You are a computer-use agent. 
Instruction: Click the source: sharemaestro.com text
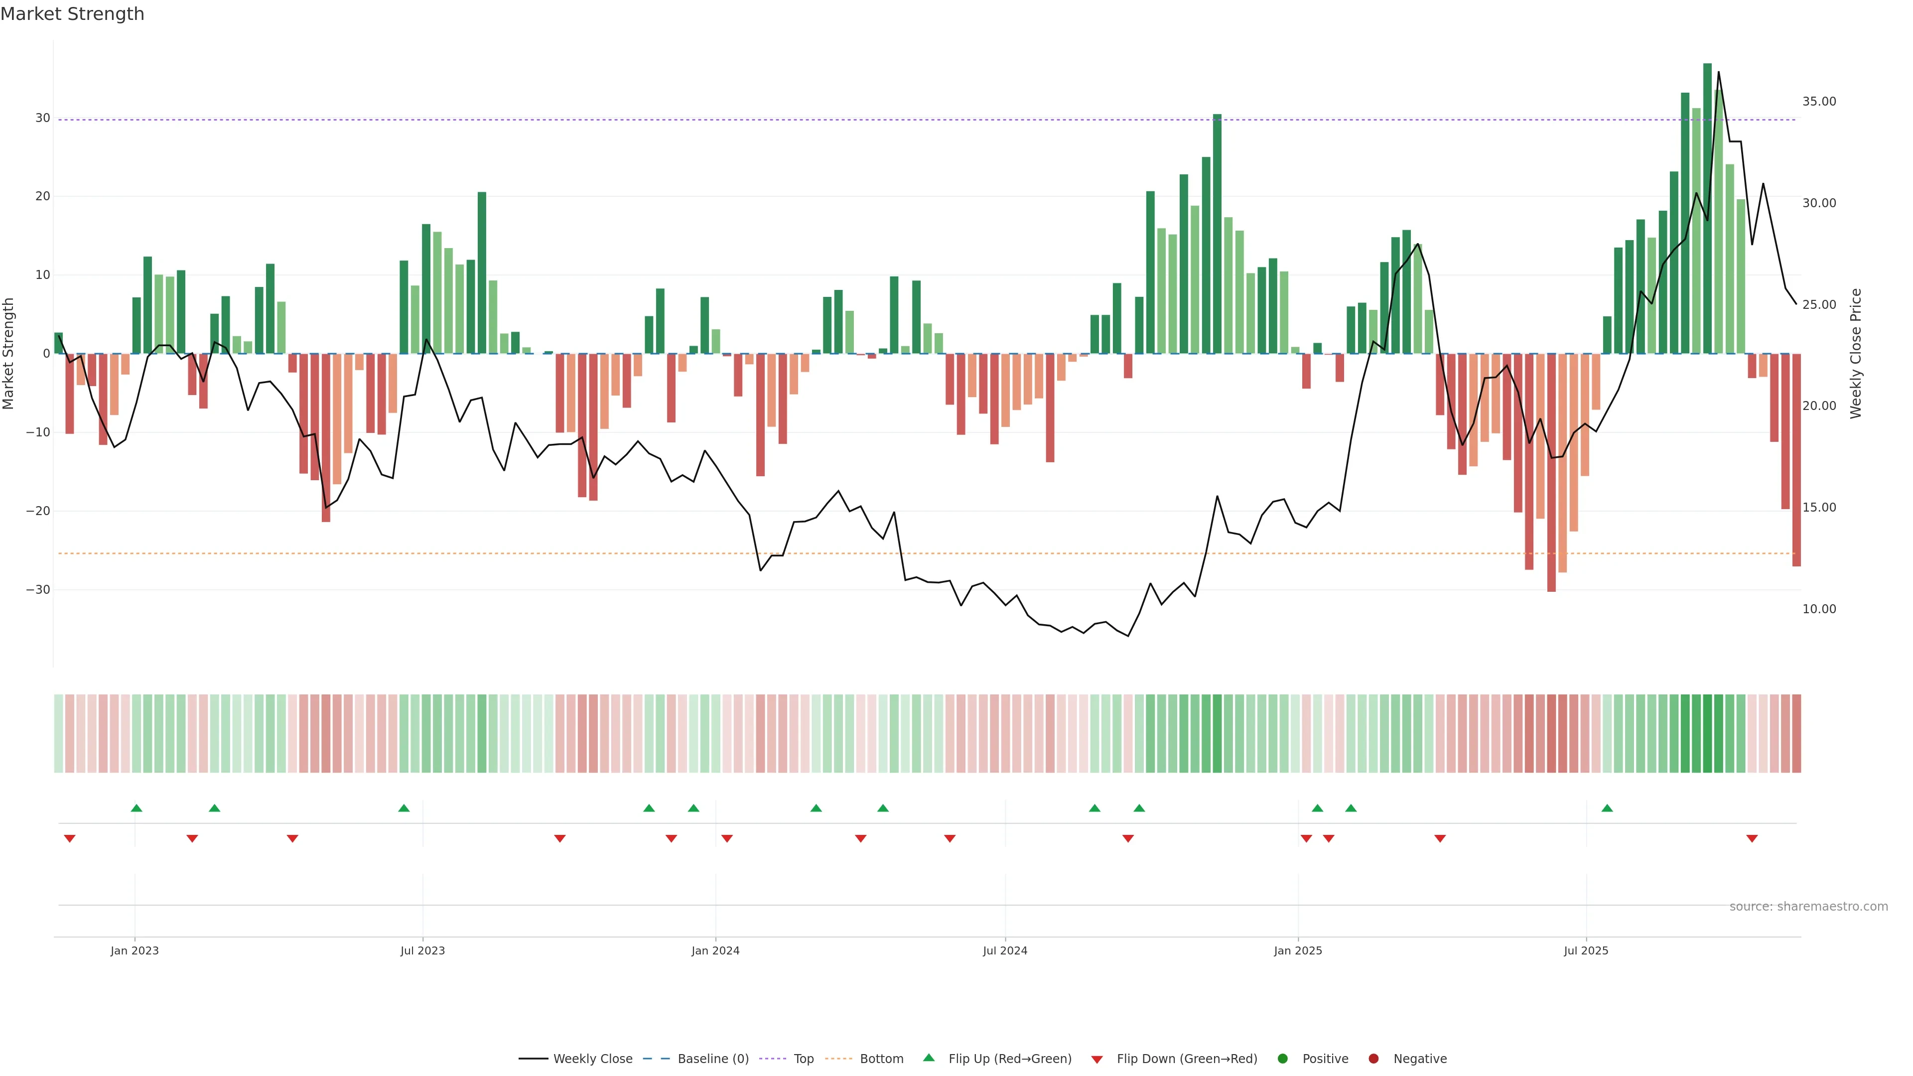[x=1808, y=906]
